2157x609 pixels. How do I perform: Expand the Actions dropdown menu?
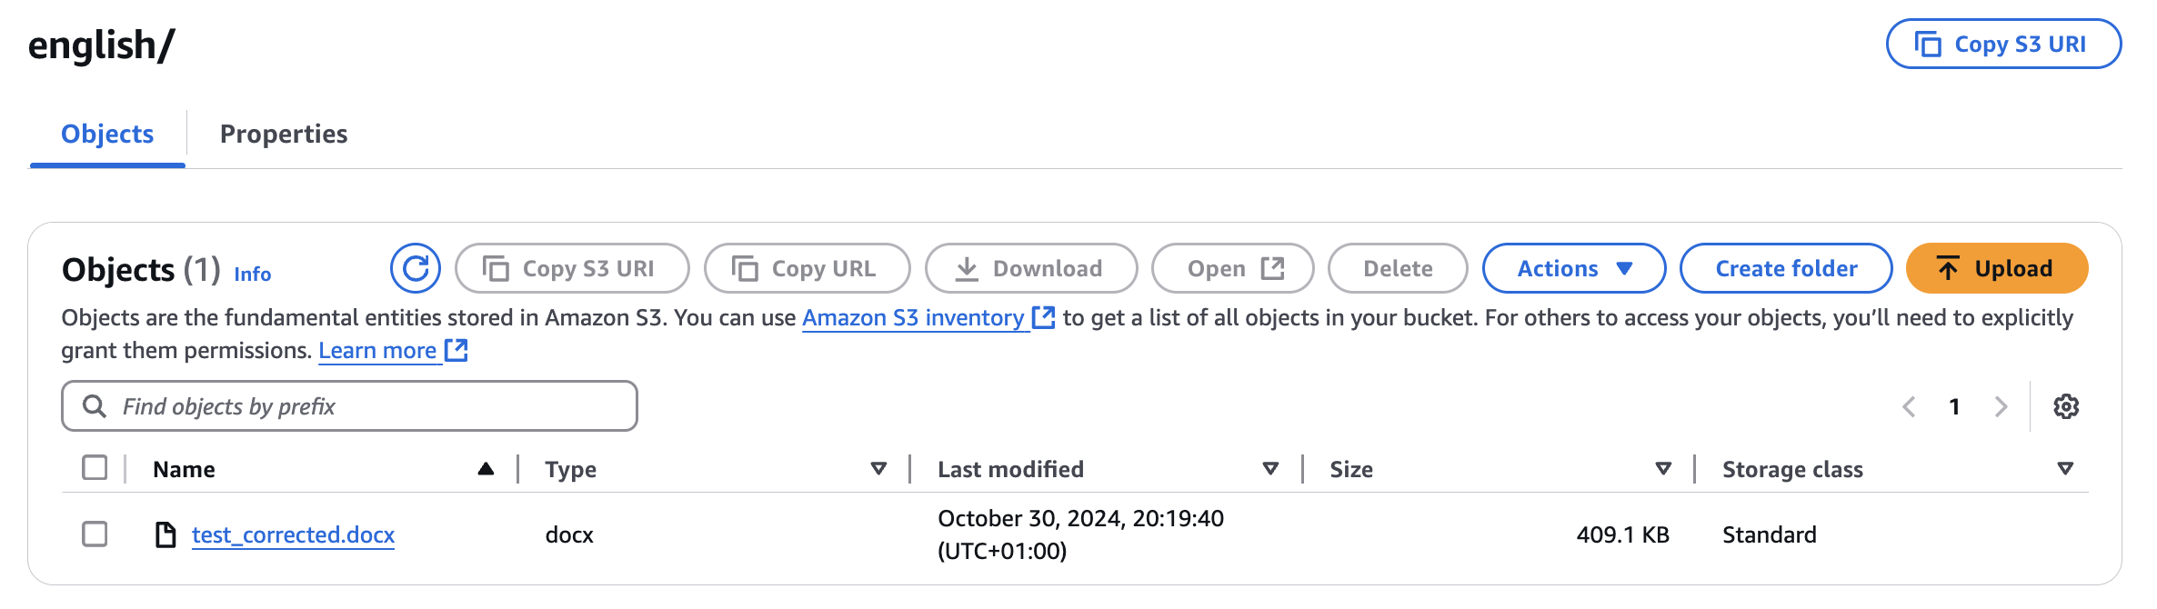[x=1573, y=268]
